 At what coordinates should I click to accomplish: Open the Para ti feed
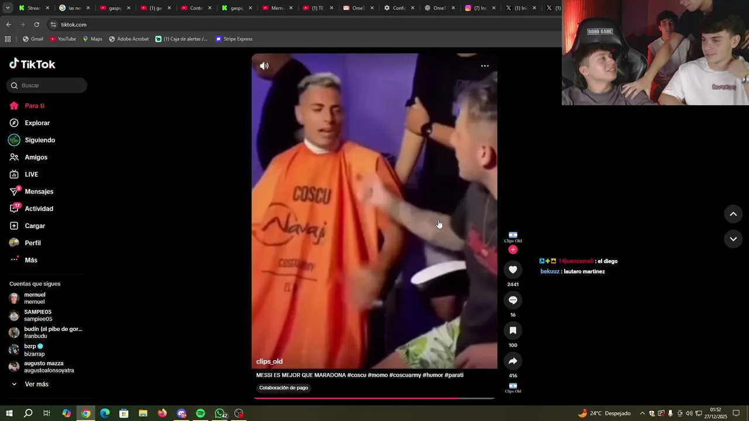pyautogui.click(x=27, y=106)
